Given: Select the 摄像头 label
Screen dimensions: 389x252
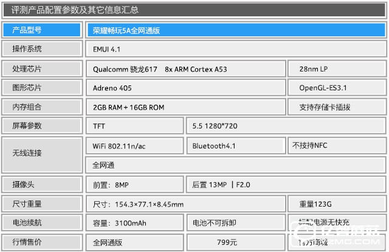Looking at the screenshot, I should pos(42,184).
